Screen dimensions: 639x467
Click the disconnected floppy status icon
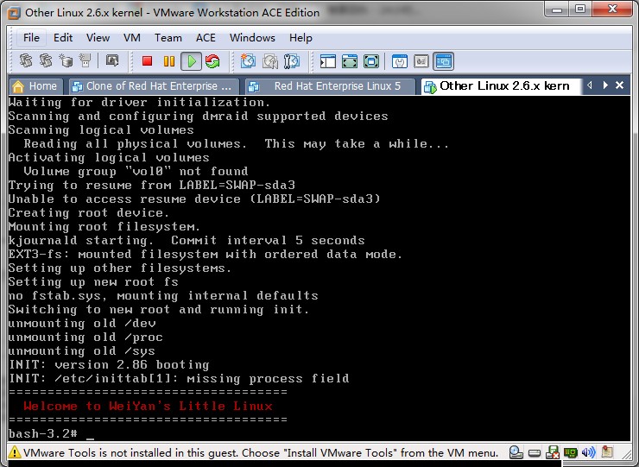(552, 452)
